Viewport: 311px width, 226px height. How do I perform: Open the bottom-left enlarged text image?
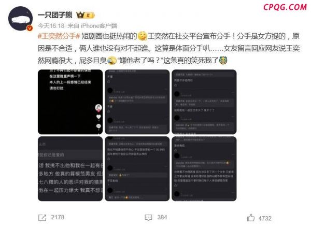tap(70, 169)
